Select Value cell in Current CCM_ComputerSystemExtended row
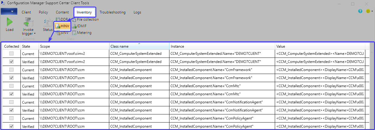Screen dimensions: 375x130 click(320, 54)
